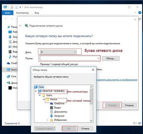
Task: Click the Обзор... browse button
Action: 111,59
